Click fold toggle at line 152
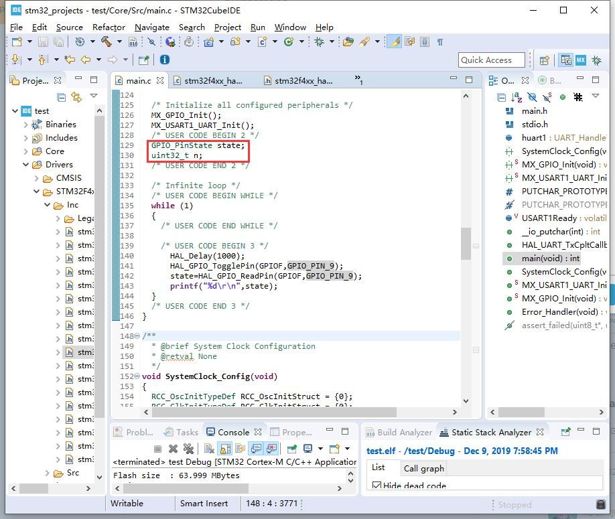The image size is (615, 519). coord(137,376)
